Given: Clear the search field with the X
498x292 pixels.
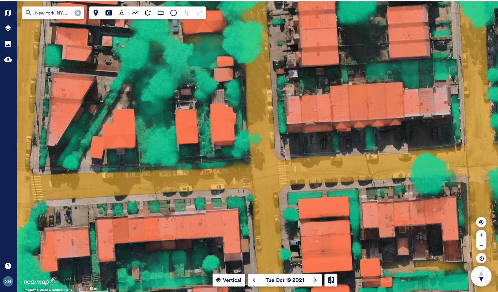Looking at the screenshot, I should [78, 13].
